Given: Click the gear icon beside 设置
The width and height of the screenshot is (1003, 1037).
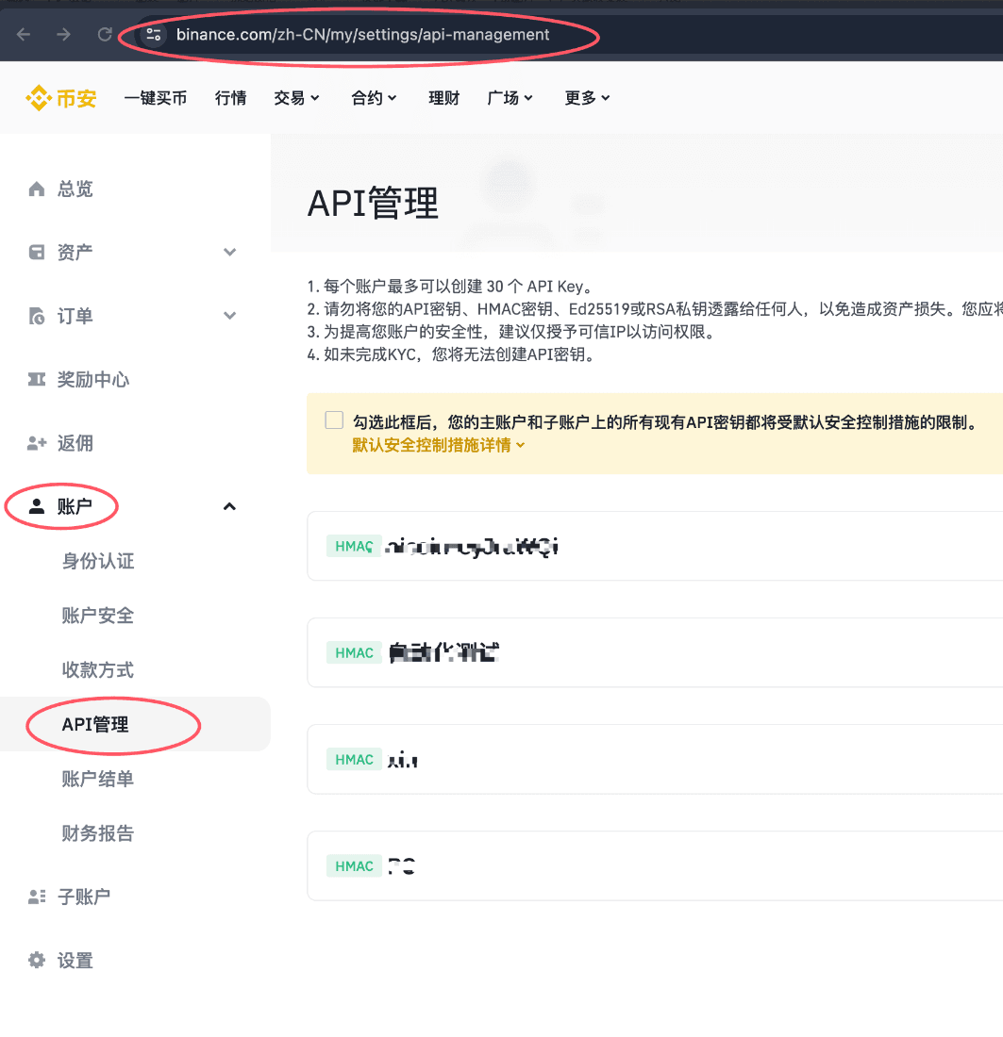Looking at the screenshot, I should pos(37,961).
